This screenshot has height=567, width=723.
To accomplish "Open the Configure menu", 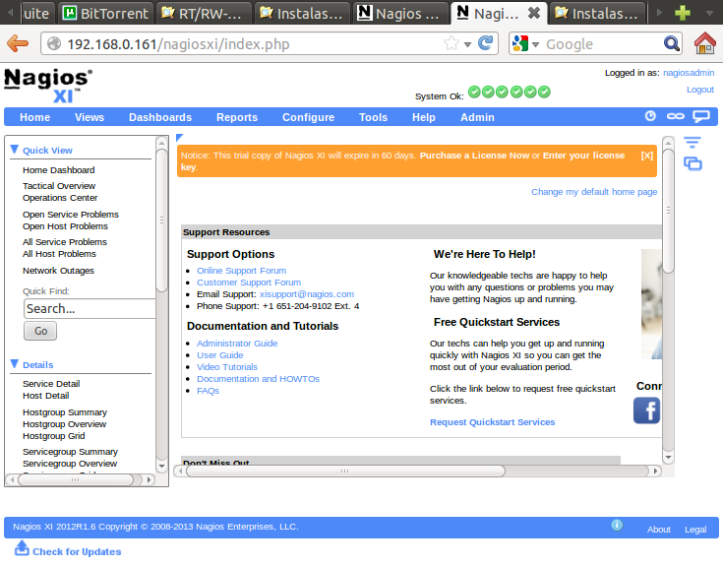I will click(308, 117).
